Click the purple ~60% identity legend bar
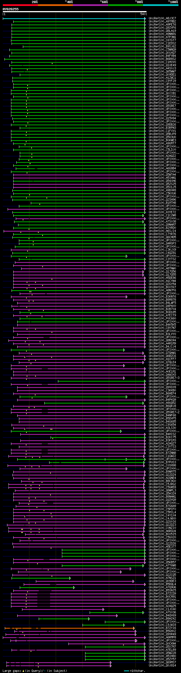This screenshot has height=673, width=181. point(90,5)
